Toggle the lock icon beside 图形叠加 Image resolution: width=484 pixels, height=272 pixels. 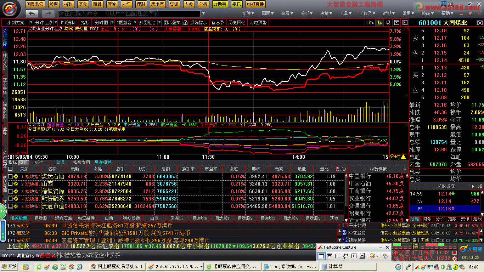tap(185, 22)
